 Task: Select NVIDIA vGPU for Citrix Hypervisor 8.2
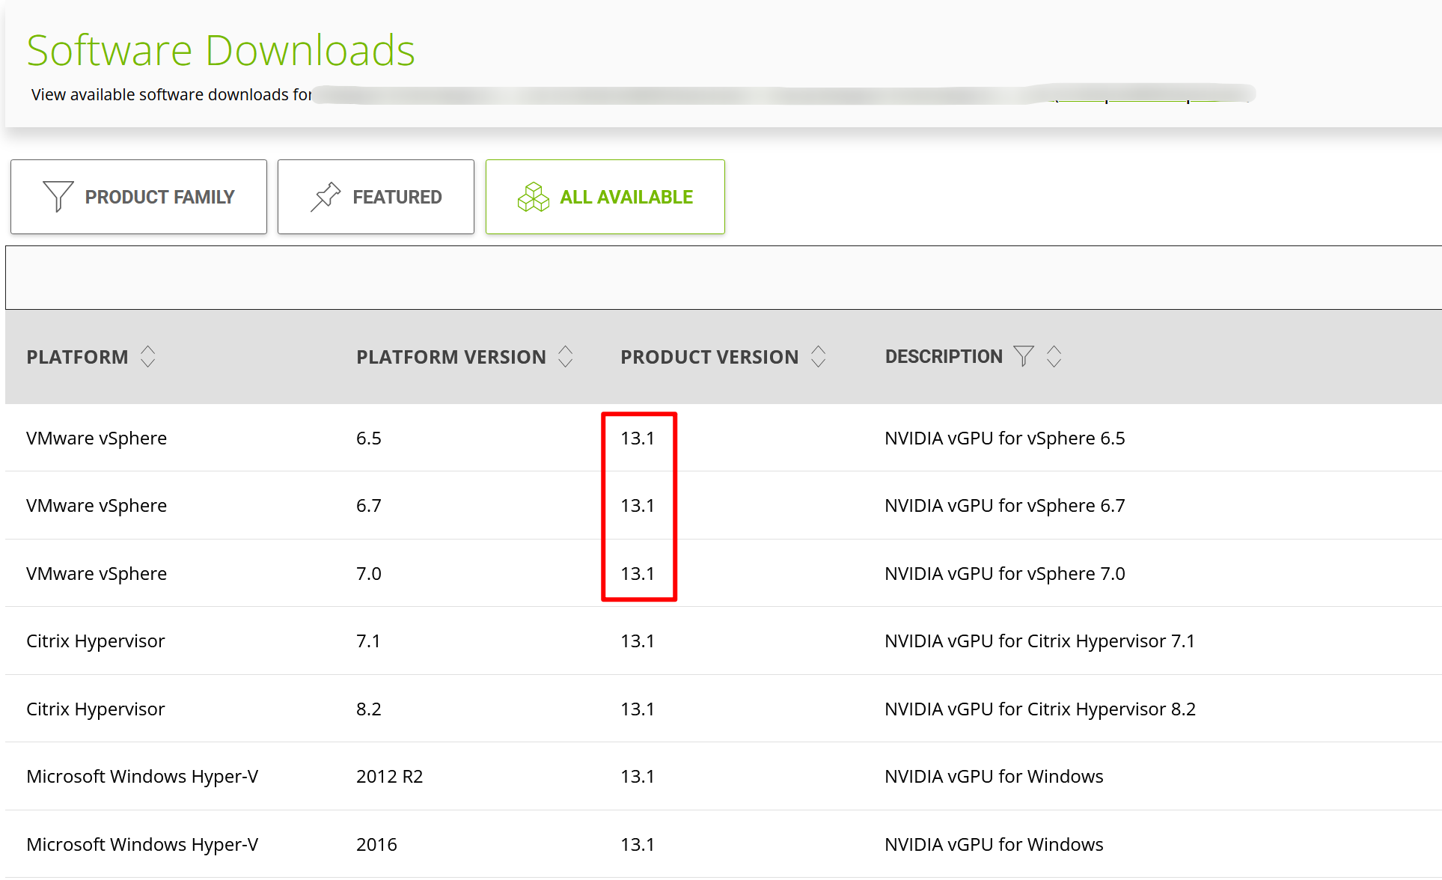(1039, 709)
